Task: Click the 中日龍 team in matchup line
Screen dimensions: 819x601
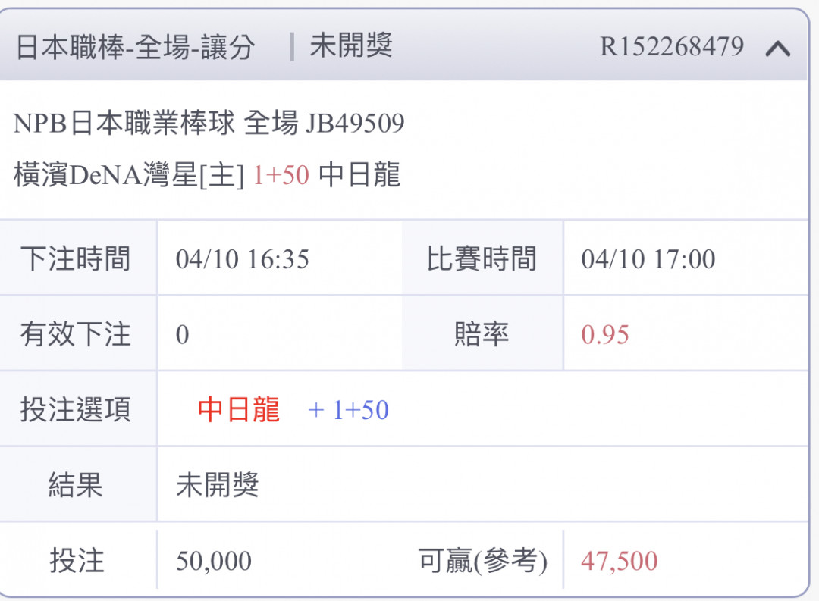Action: [x=359, y=174]
